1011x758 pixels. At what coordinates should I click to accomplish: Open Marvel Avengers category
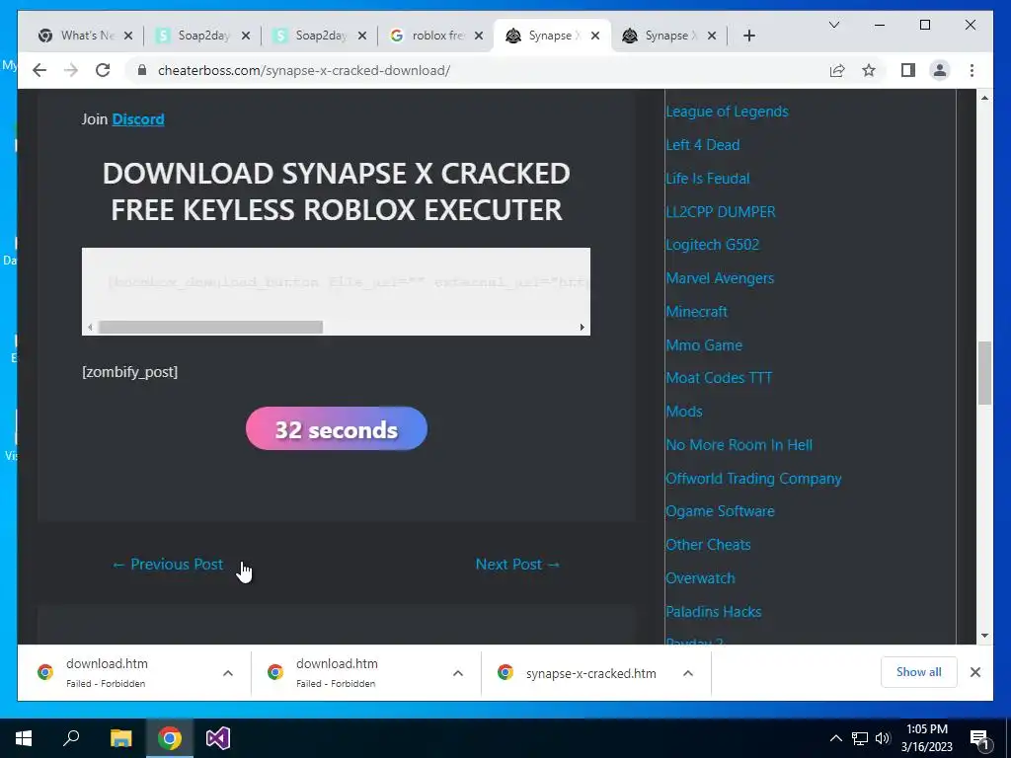[x=720, y=278]
